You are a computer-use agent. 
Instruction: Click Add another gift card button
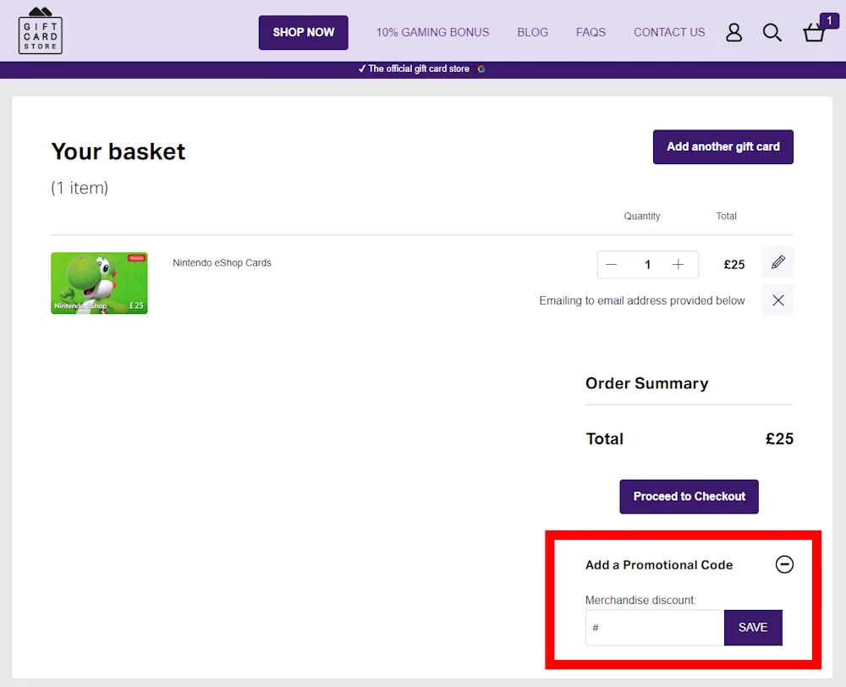click(723, 146)
